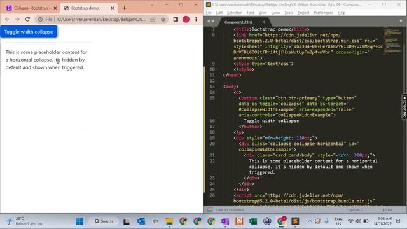
Task: Open Excel from taskbar
Action: tap(253, 221)
